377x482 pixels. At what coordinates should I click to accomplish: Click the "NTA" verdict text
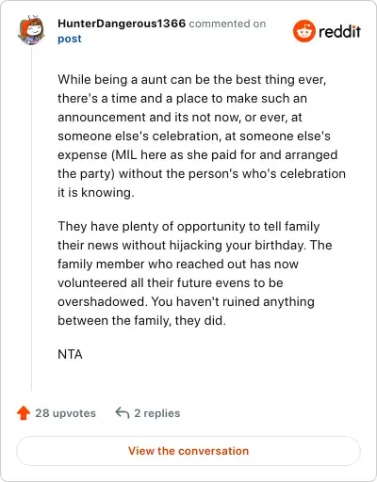click(70, 354)
